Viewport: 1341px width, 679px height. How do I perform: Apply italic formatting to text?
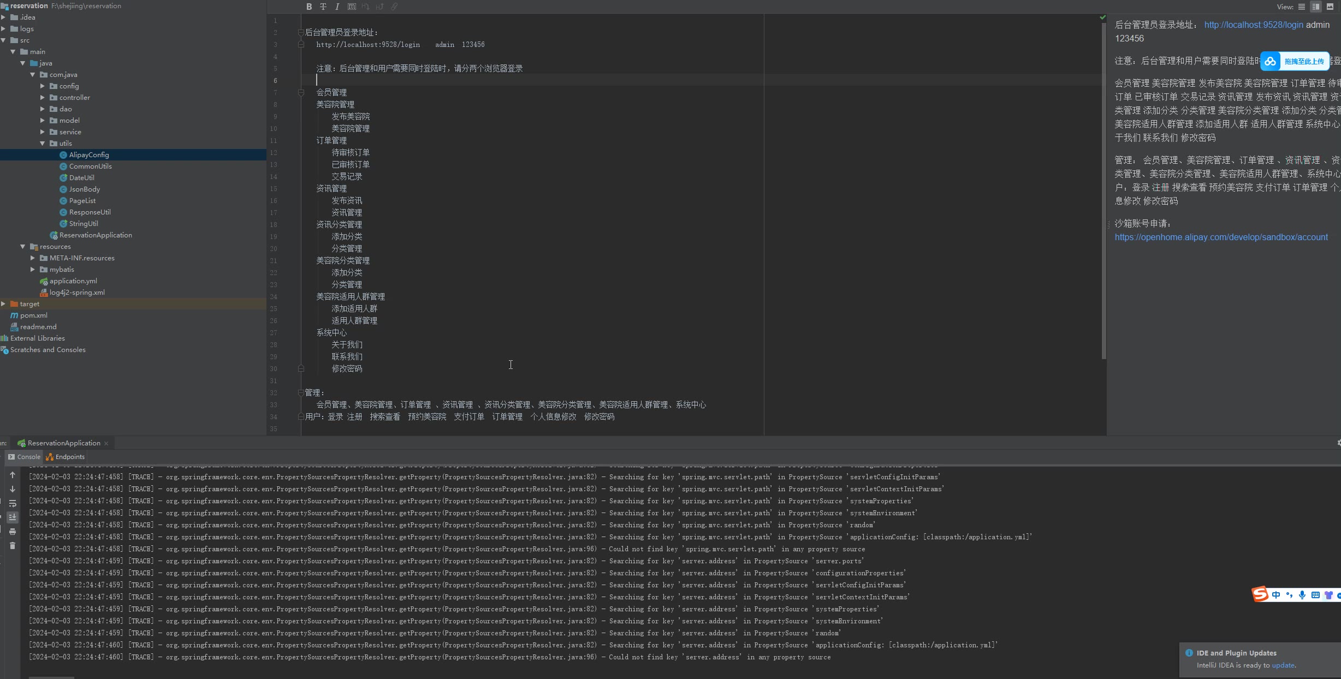click(x=337, y=7)
